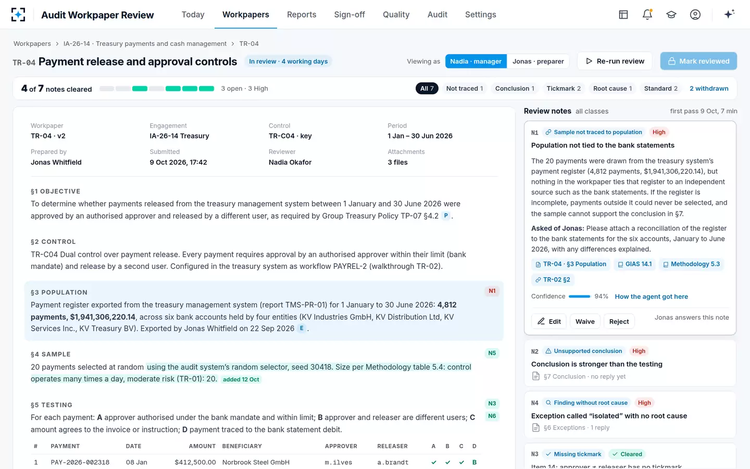Select the All 7 filter
This screenshot has height=469, width=750.
pyautogui.click(x=427, y=89)
